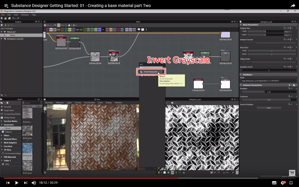Expand PBR Materials category

[x=2, y=157]
